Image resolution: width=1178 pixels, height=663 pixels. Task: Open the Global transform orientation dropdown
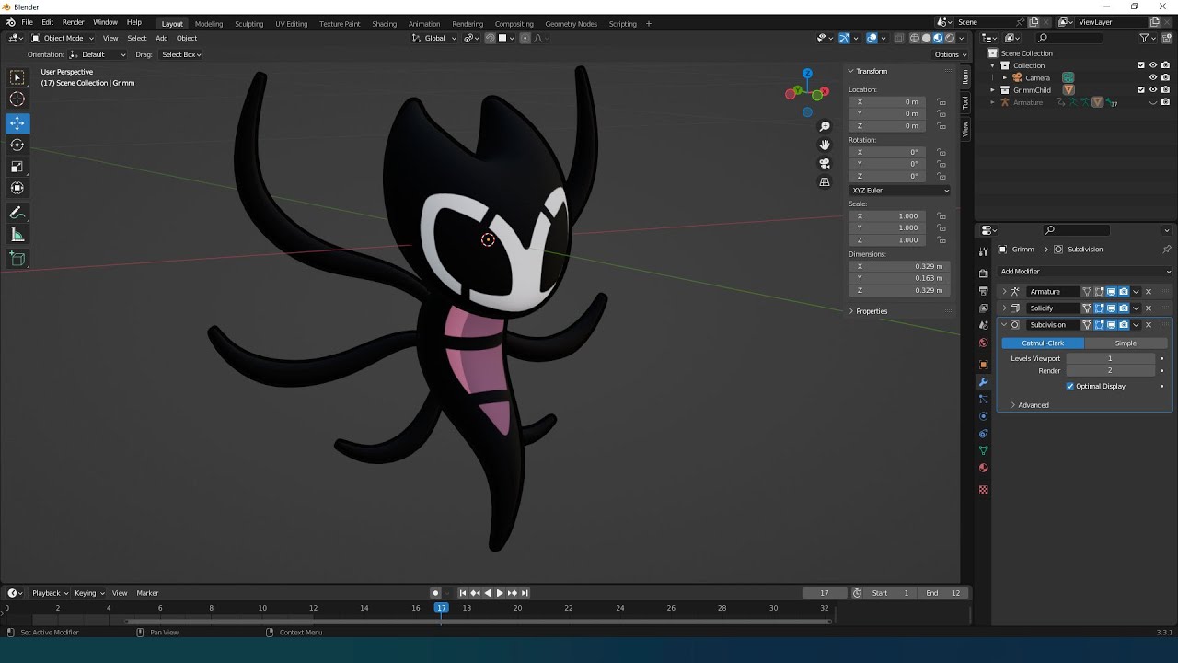click(x=434, y=38)
